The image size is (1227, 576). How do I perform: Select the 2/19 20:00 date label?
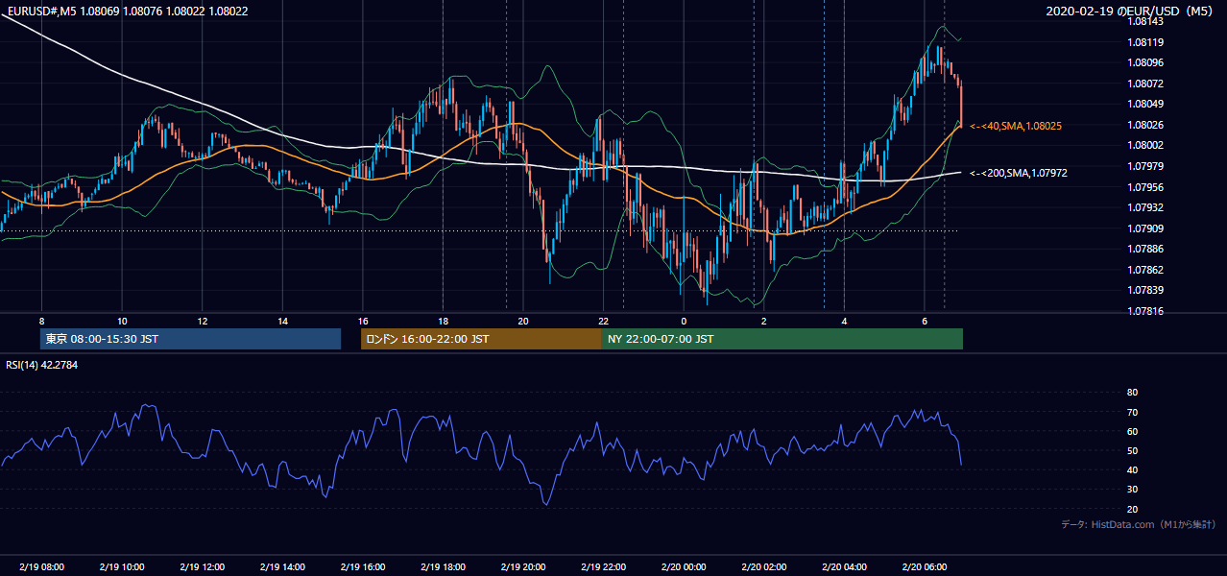point(523,567)
